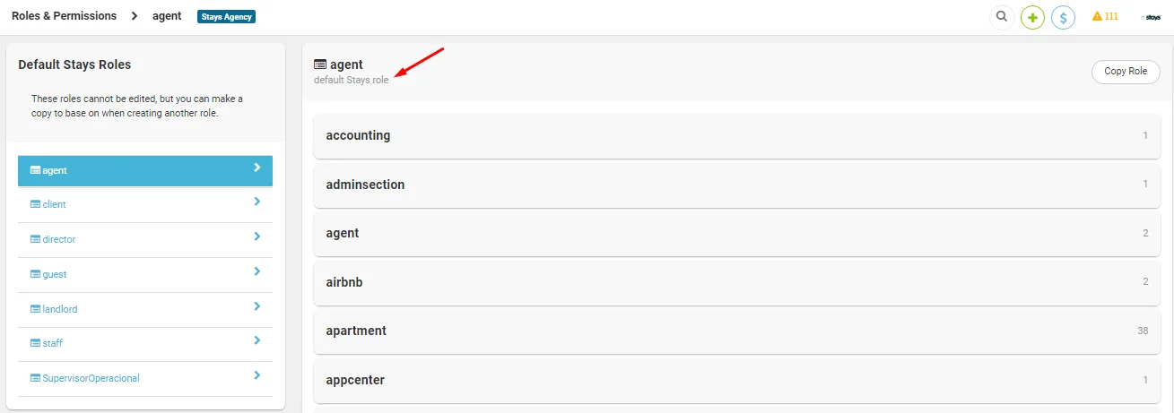This screenshot has width=1174, height=413.
Task: Open search via magnifier icon
Action: (1002, 17)
